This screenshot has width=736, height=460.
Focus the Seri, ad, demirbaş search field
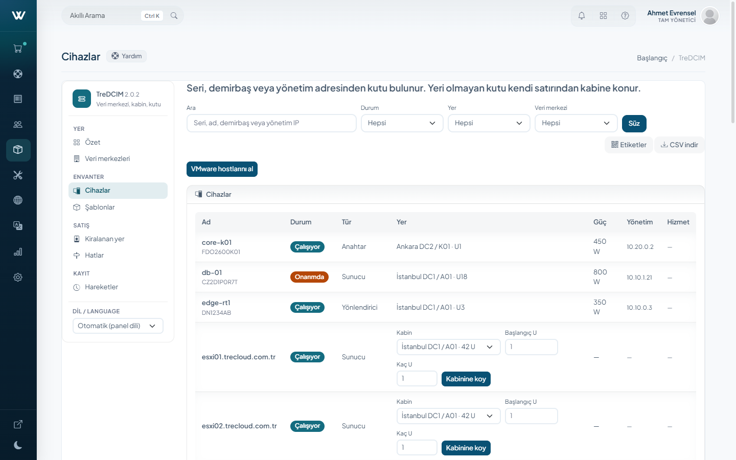(271, 123)
